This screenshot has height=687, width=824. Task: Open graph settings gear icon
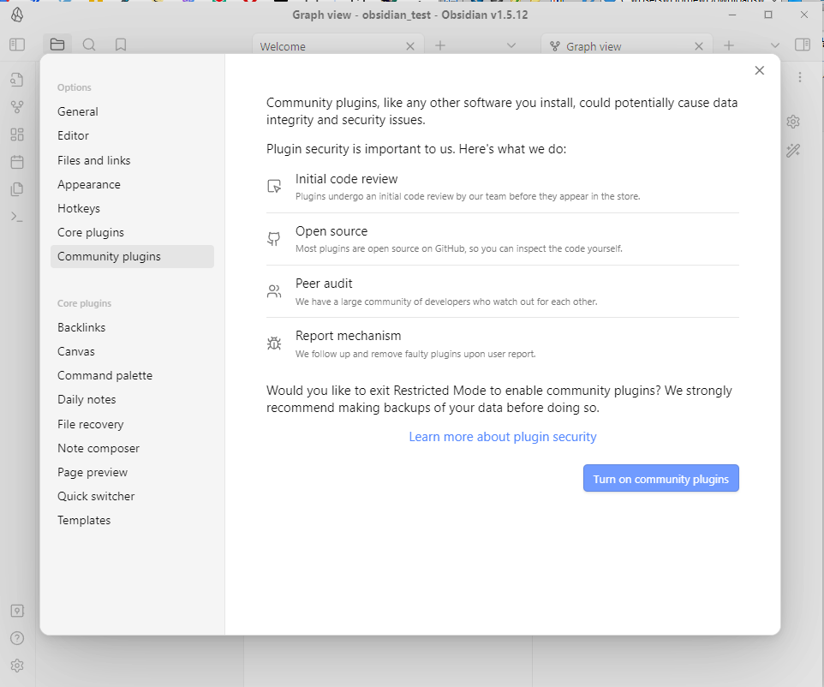pos(793,122)
